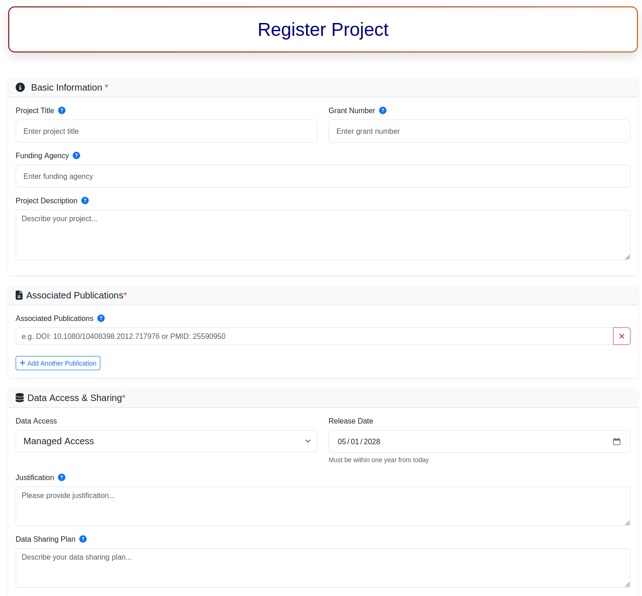642x596 pixels.
Task: Click the Project Description resize handle
Action: pyautogui.click(x=627, y=257)
